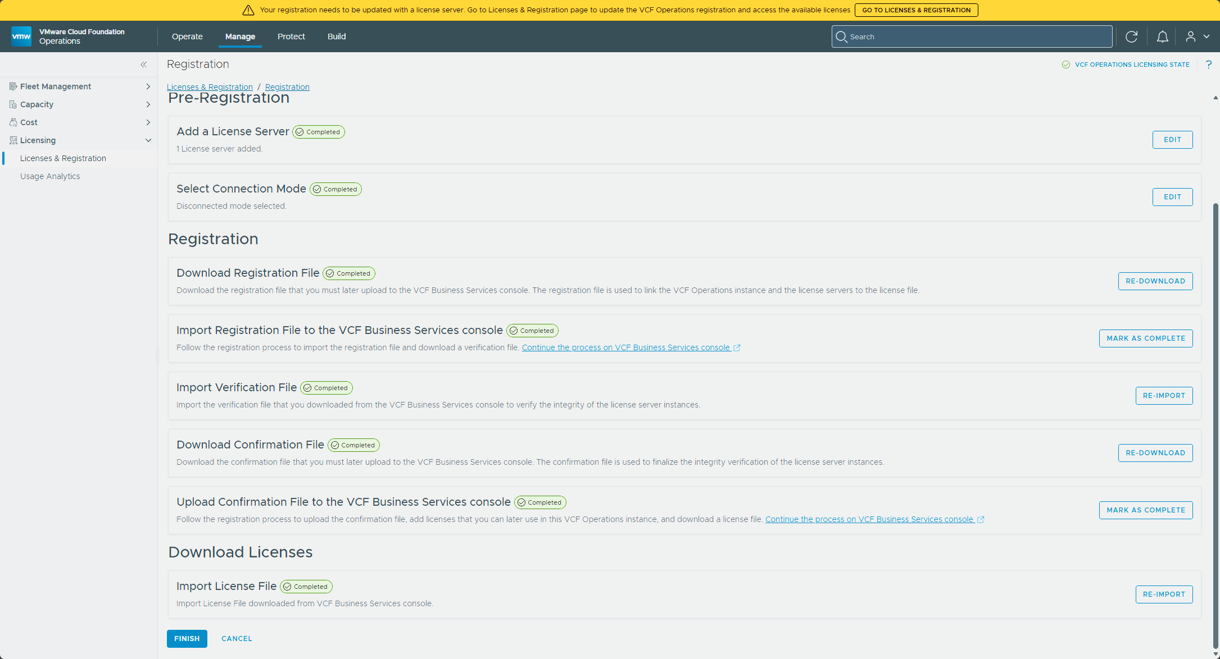This screenshot has width=1220, height=659.
Task: Expand the Cost chevron
Action: [148, 122]
